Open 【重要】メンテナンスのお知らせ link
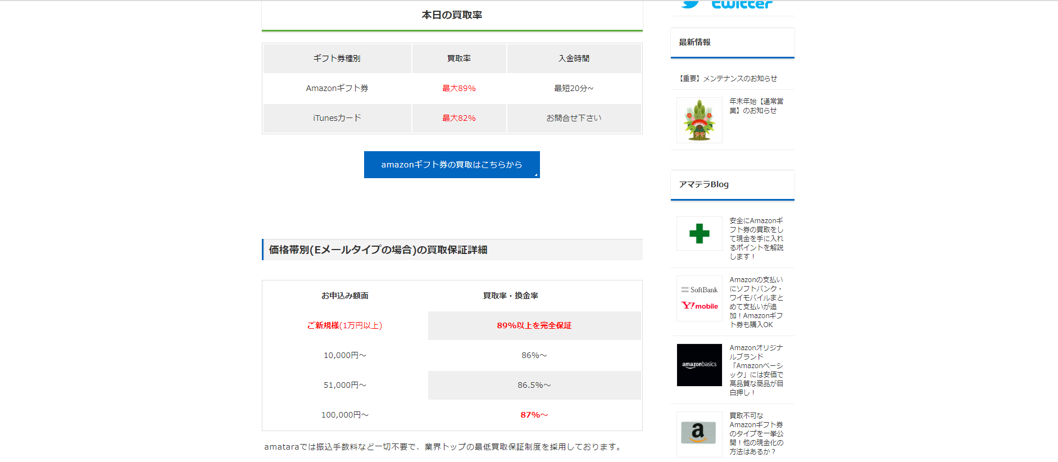The height and width of the screenshot is (462, 1058). click(x=728, y=79)
